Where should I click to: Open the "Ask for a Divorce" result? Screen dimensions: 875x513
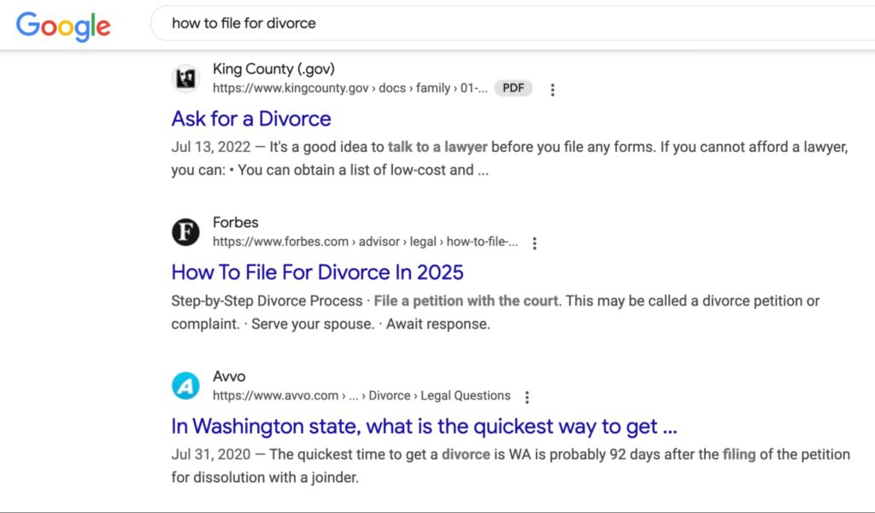tap(250, 119)
